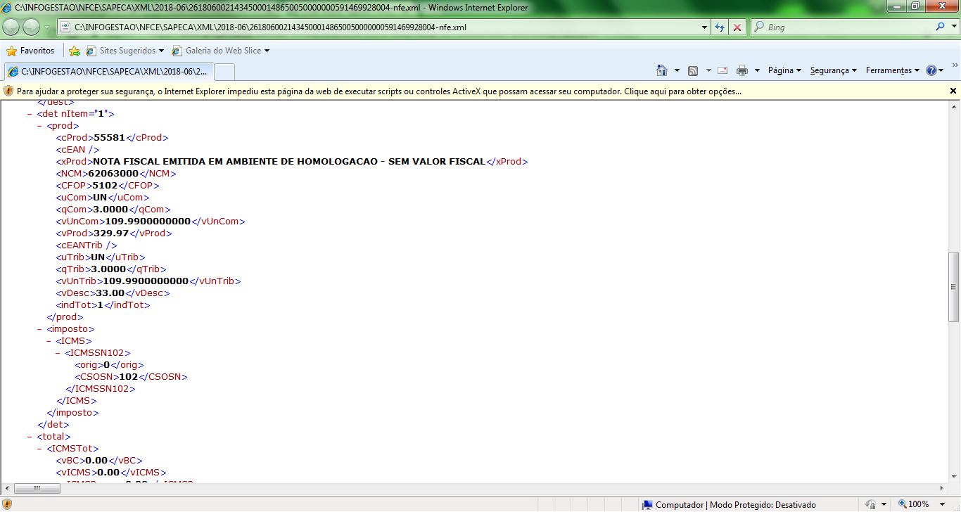Click Computador Modo Protegido status text

tap(736, 504)
